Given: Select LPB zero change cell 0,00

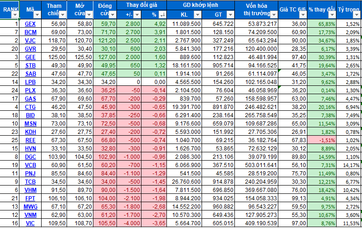Looking at the screenshot, I should tap(154, 82).
